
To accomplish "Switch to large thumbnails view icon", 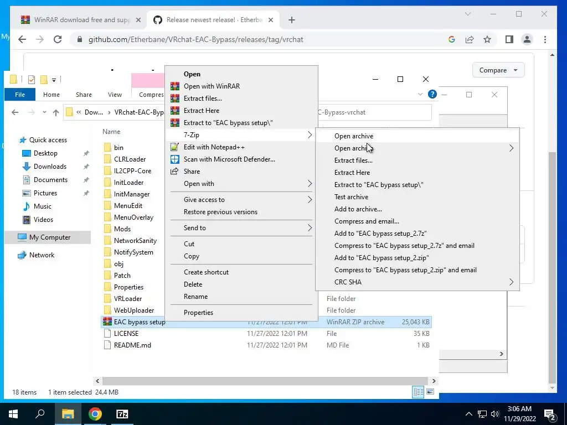I will (x=430, y=392).
